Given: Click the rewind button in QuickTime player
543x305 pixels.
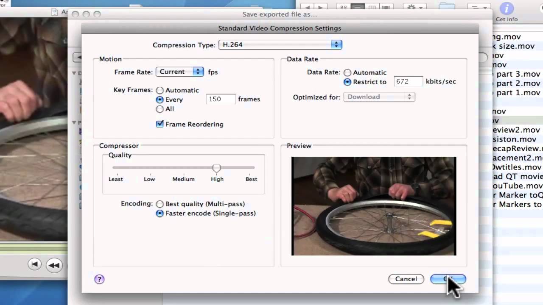Looking at the screenshot, I should tap(54, 265).
